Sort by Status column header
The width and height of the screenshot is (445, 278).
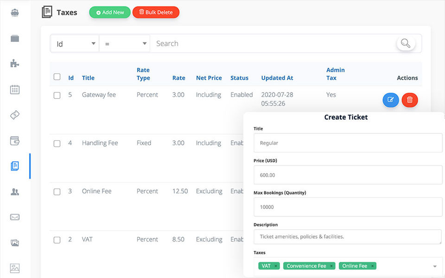click(239, 78)
